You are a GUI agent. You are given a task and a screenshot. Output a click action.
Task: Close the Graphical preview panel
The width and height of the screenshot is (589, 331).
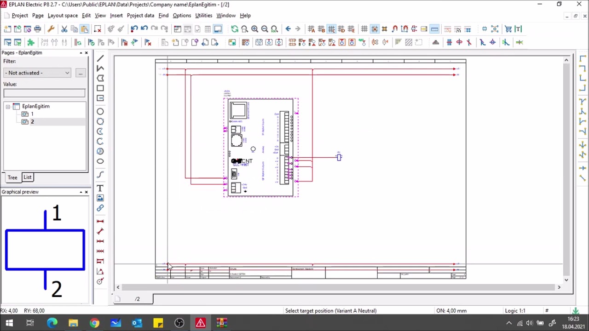pyautogui.click(x=86, y=192)
